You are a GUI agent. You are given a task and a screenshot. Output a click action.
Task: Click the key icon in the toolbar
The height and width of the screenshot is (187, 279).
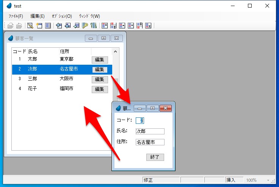[85, 26]
